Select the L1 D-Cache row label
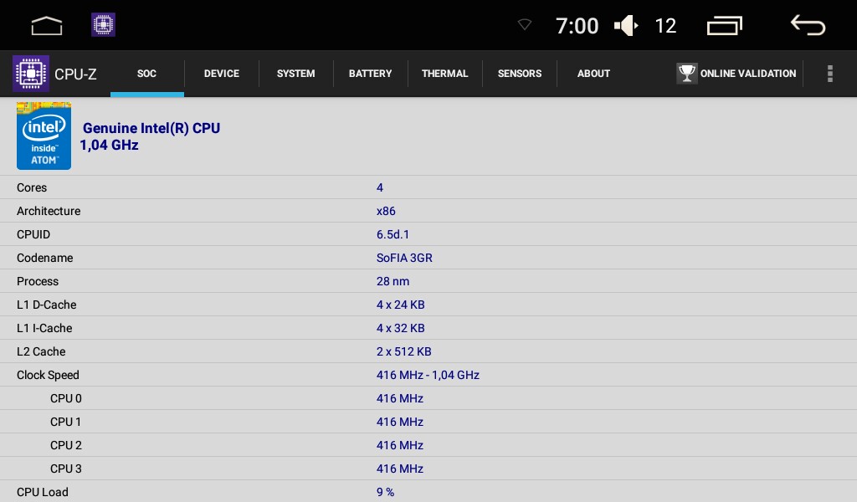Image resolution: width=857 pixels, height=502 pixels. (47, 305)
